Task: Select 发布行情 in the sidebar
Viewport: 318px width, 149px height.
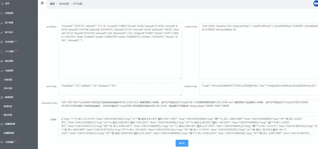Action: click(x=9, y=88)
